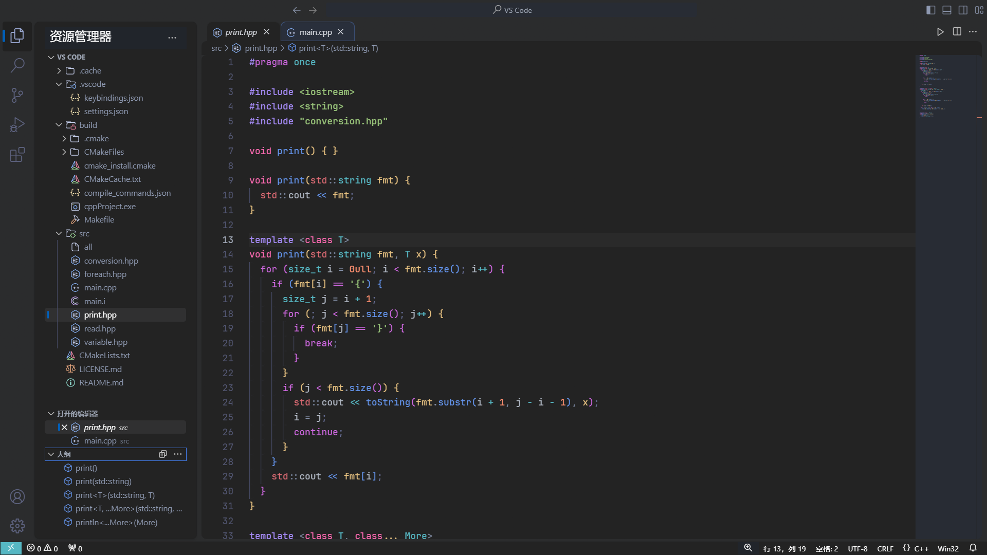The width and height of the screenshot is (987, 555).
Task: Split the editor to the right
Action: pyautogui.click(x=957, y=32)
